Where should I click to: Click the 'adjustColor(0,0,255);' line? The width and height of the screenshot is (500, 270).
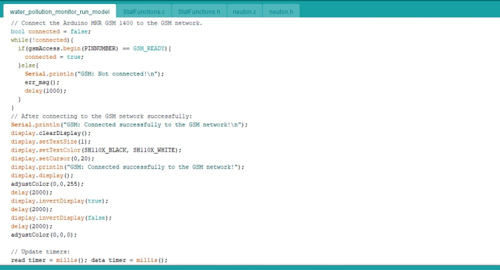click(47, 184)
